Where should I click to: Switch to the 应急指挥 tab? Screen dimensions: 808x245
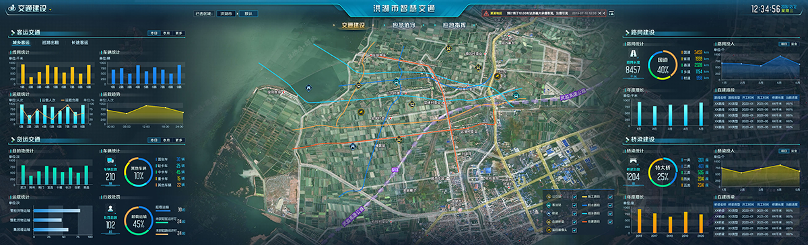click(454, 25)
